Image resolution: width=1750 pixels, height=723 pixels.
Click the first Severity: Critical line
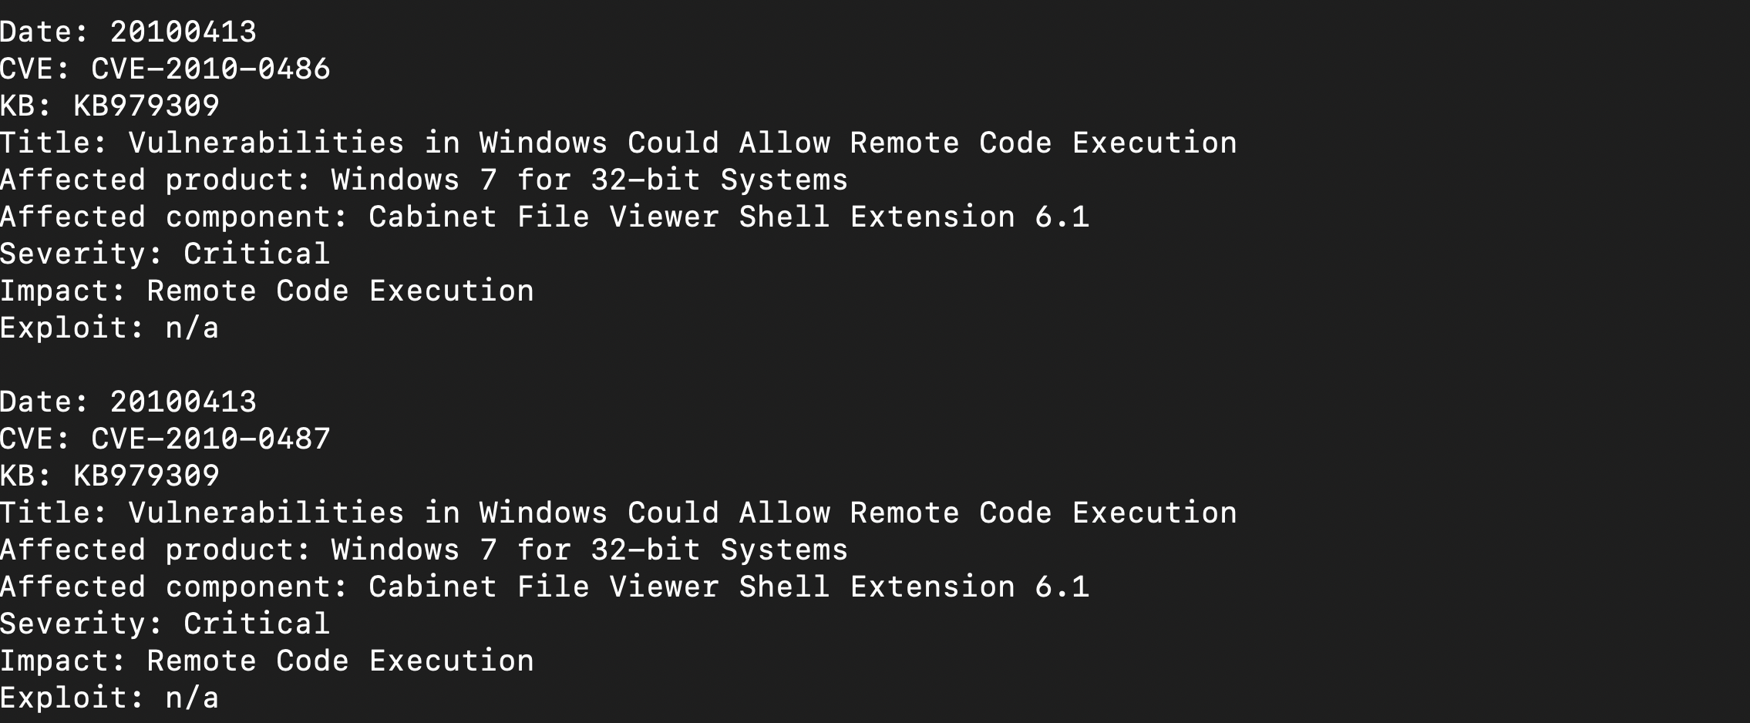165,254
